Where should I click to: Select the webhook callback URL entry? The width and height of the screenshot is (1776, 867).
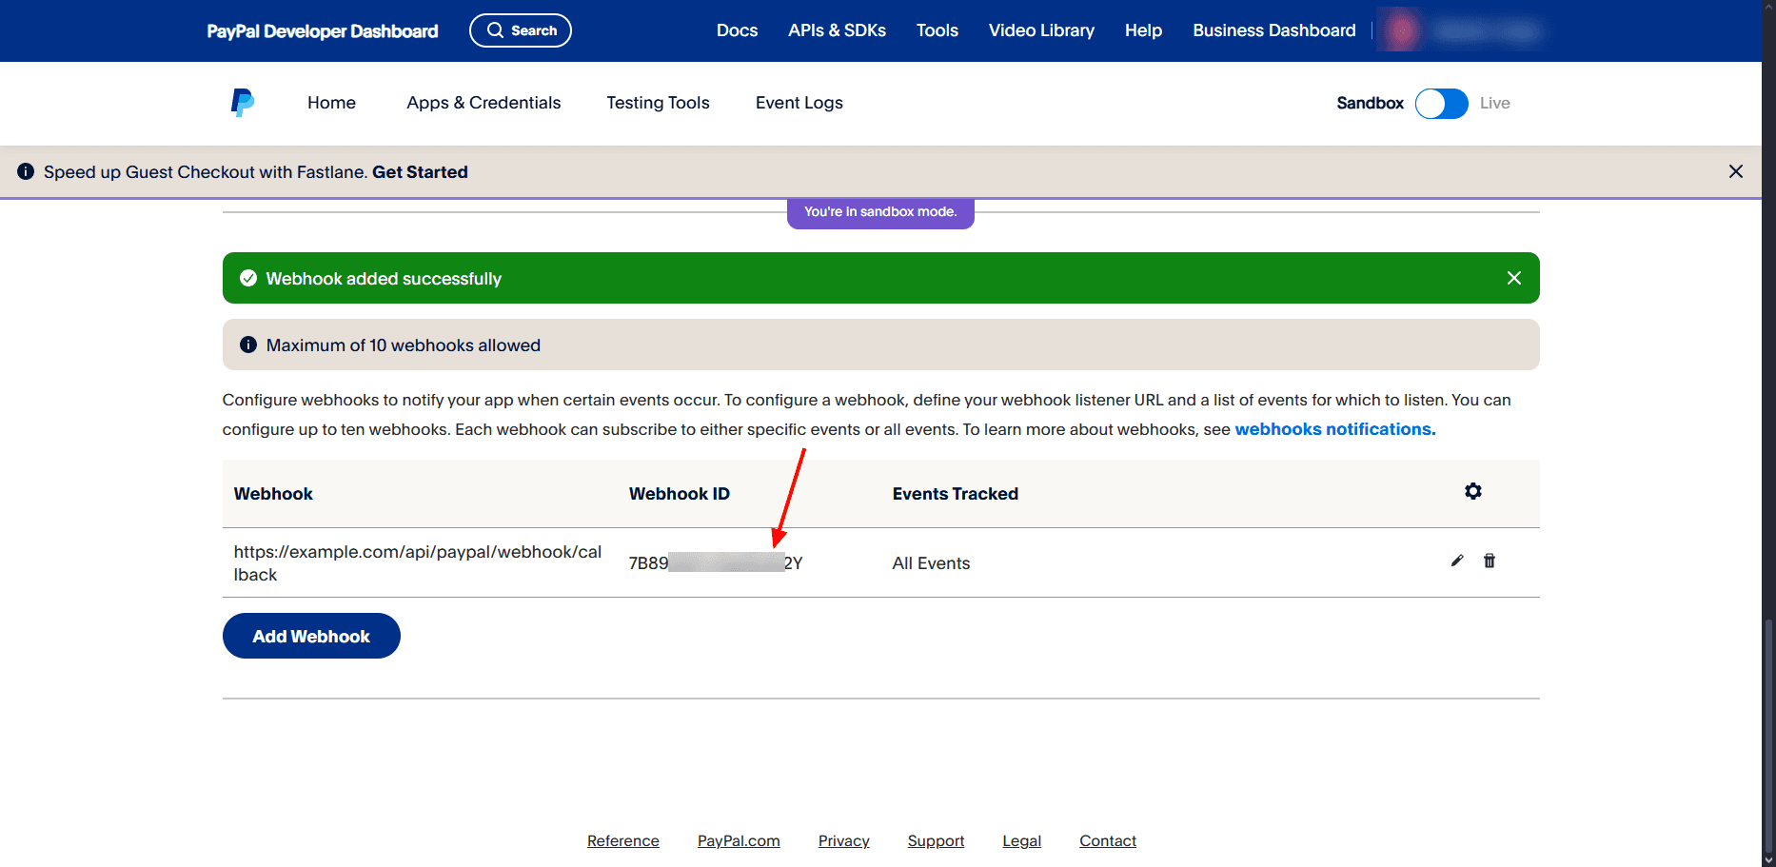(418, 562)
